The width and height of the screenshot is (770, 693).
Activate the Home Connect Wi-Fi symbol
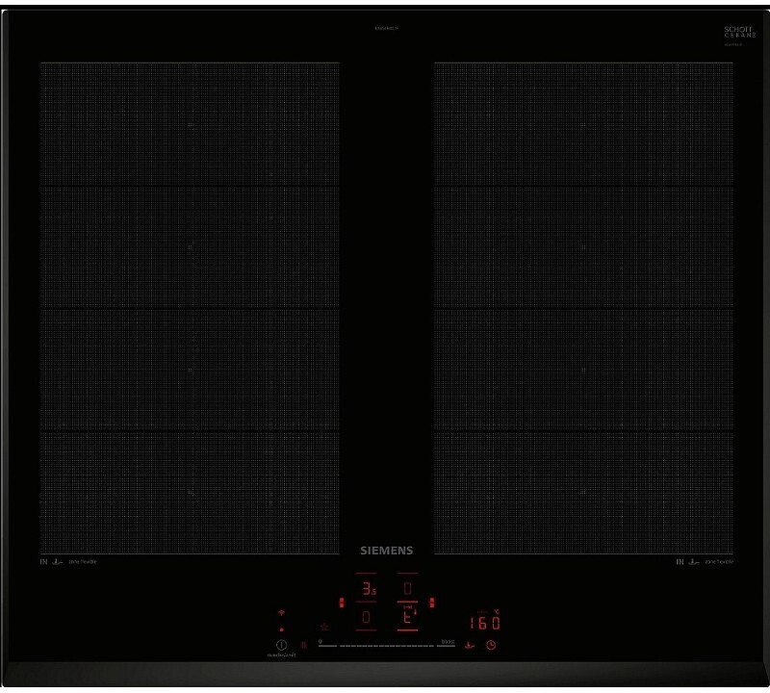tap(281, 614)
